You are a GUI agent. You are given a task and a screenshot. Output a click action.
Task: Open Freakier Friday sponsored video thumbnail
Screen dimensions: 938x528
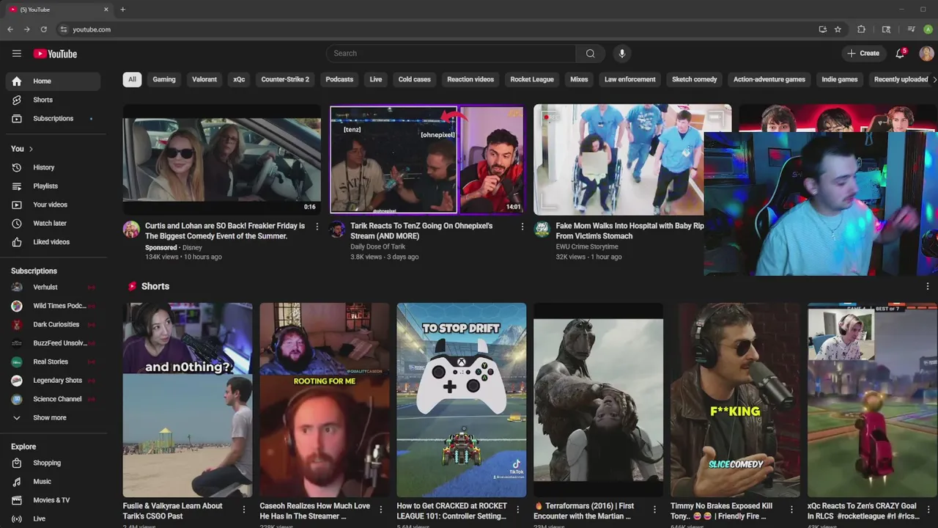tap(222, 160)
